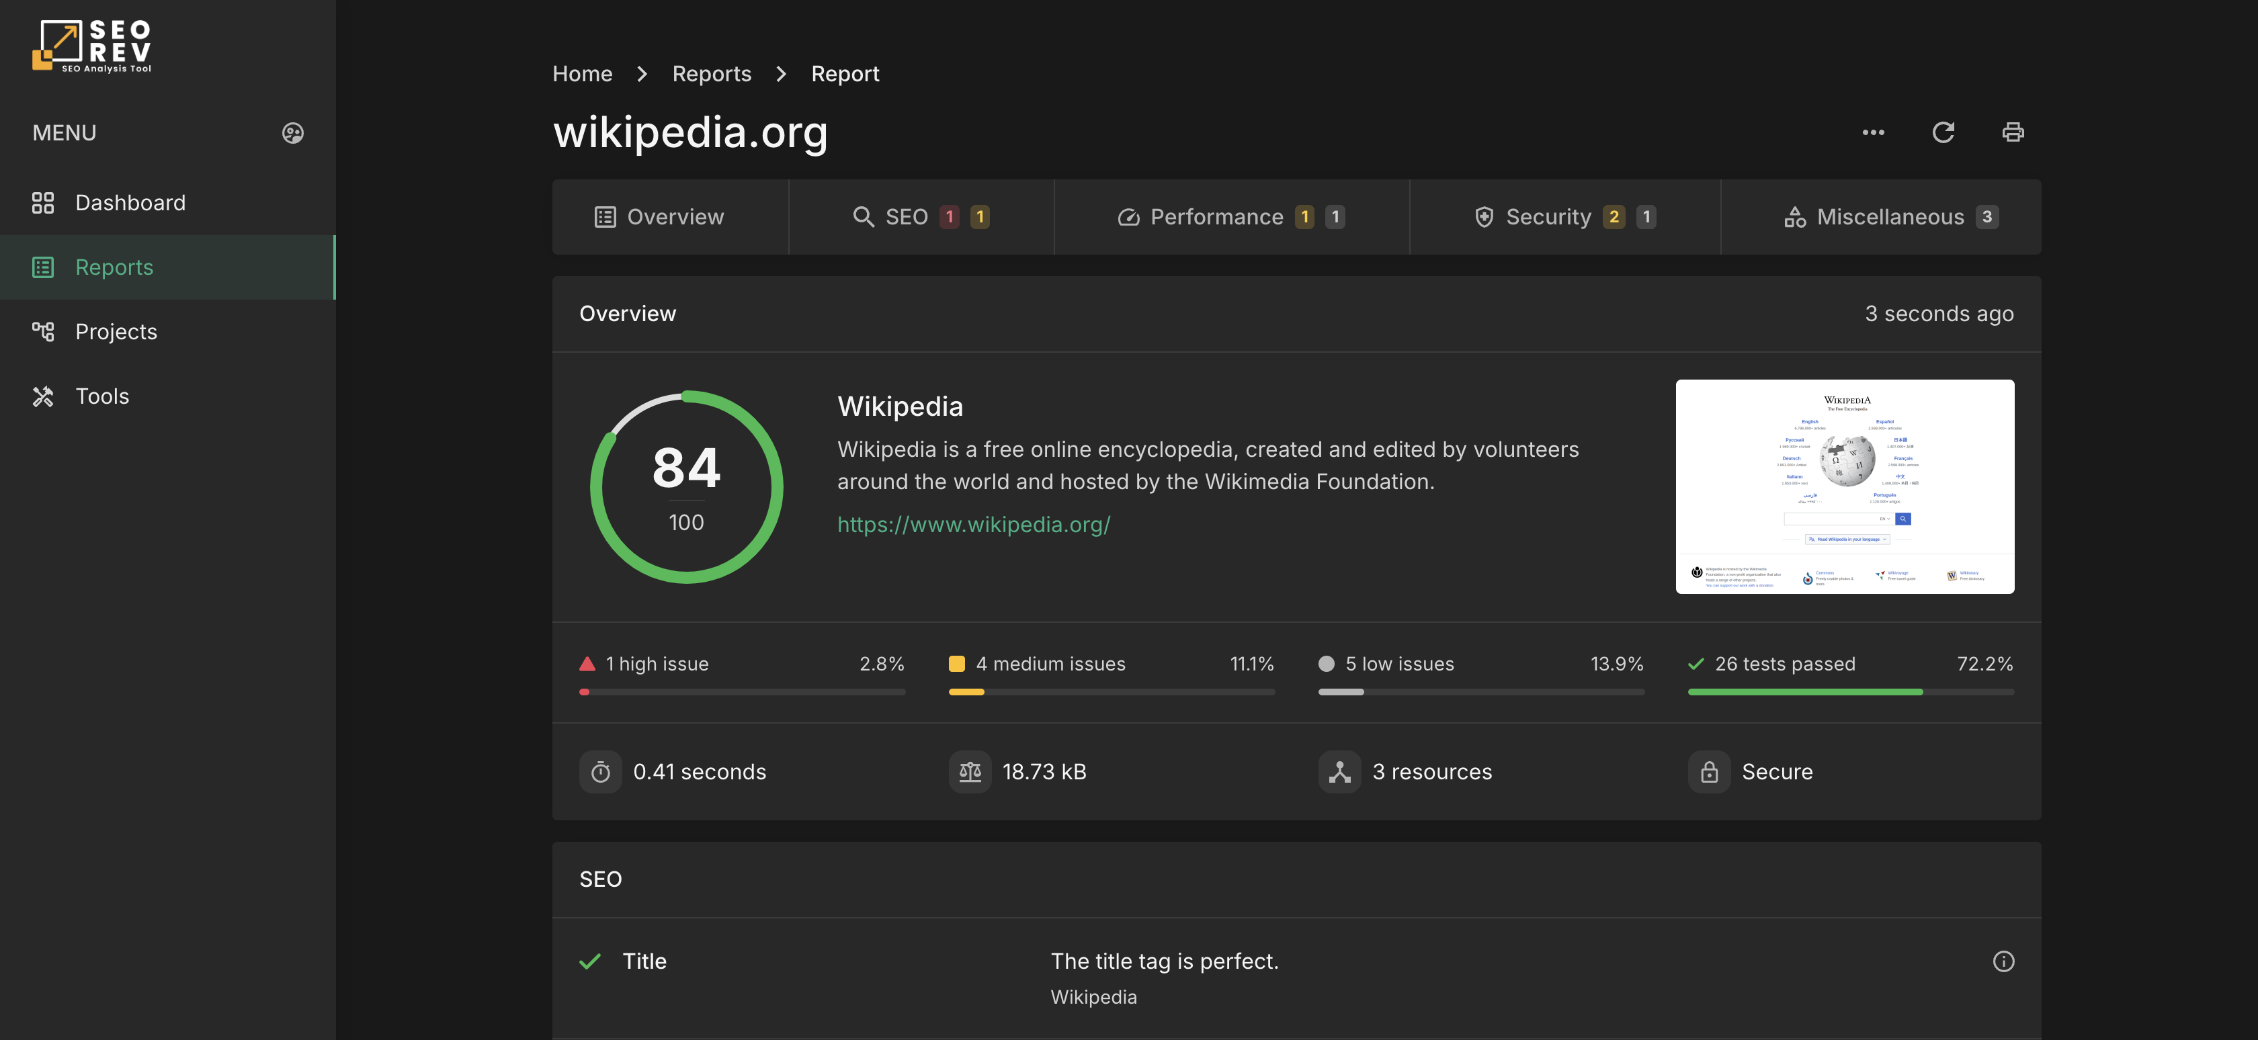Click the SEO magnifier icon
2258x1040 pixels.
tap(864, 216)
